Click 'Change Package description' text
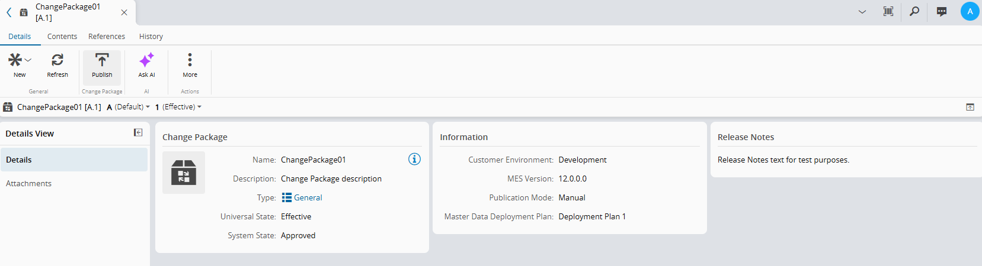Viewport: 982px width, 266px height. pyautogui.click(x=331, y=179)
